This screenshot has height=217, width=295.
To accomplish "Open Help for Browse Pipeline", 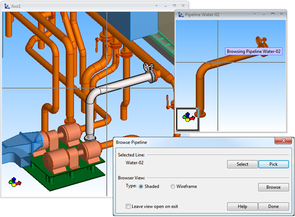I will tap(242, 206).
